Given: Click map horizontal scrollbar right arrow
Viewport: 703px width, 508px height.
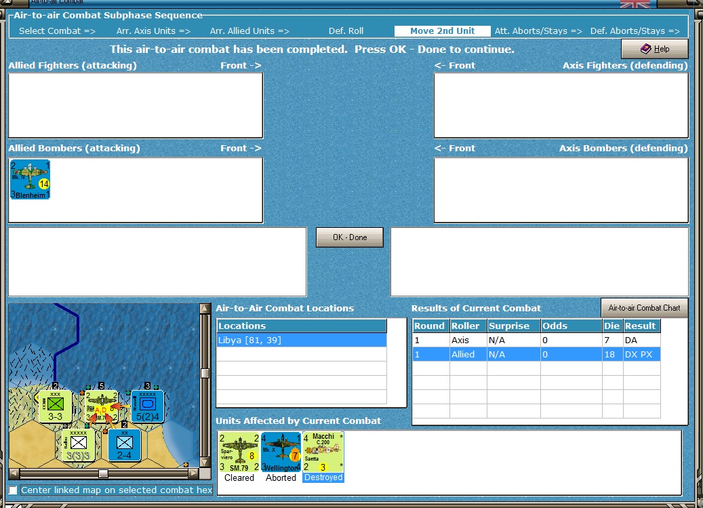Looking at the screenshot, I should [x=194, y=473].
